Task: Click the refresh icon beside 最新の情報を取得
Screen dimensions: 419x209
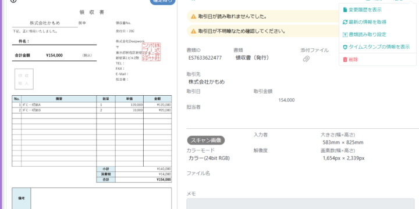Action: point(345,22)
